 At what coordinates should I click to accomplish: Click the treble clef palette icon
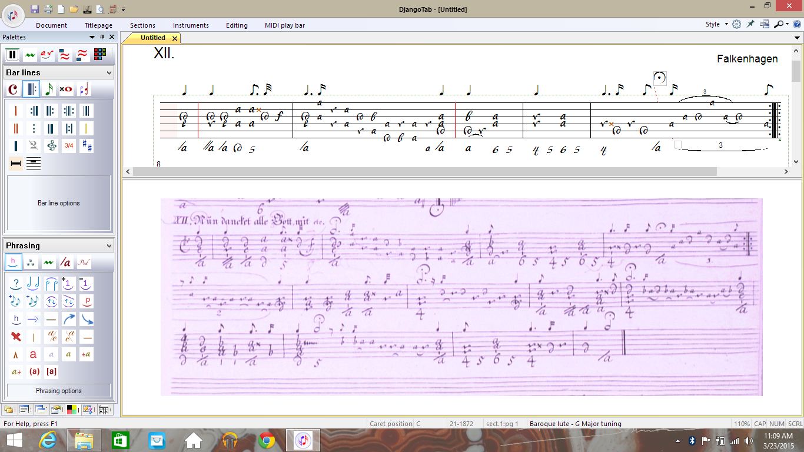coord(51,146)
